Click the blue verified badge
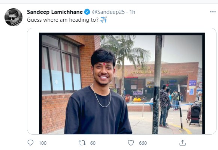 87,12
